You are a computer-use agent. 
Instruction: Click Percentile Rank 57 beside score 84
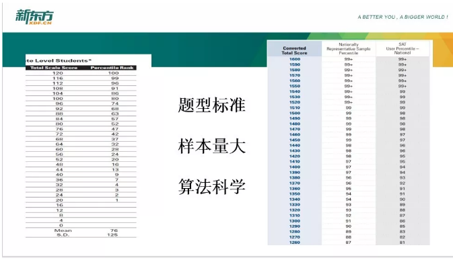(115, 119)
